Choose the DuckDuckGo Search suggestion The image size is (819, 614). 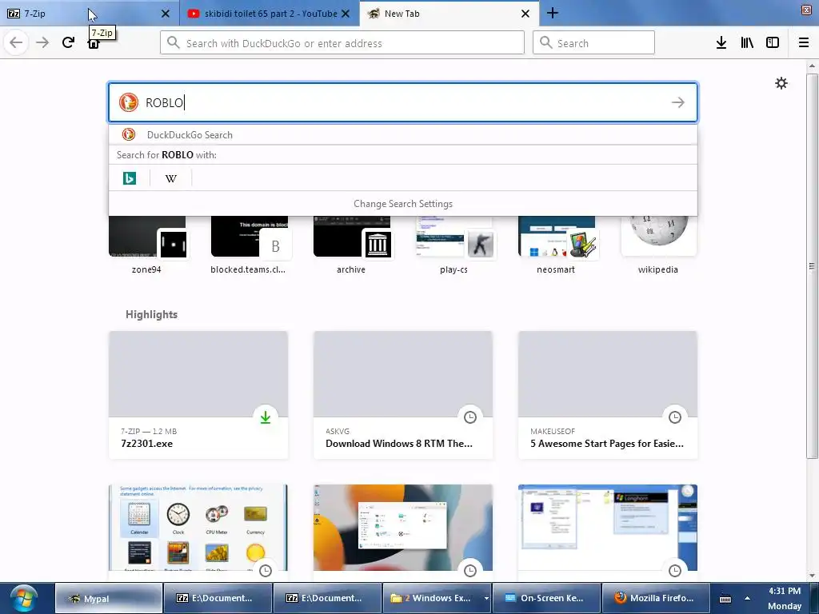point(403,134)
